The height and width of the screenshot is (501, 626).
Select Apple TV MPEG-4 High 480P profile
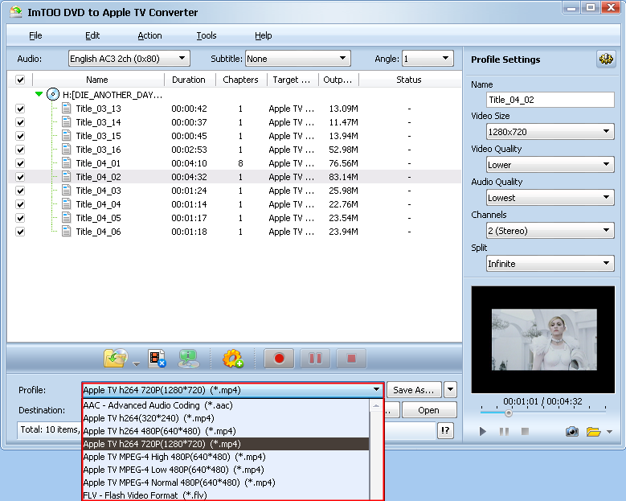(x=226, y=457)
